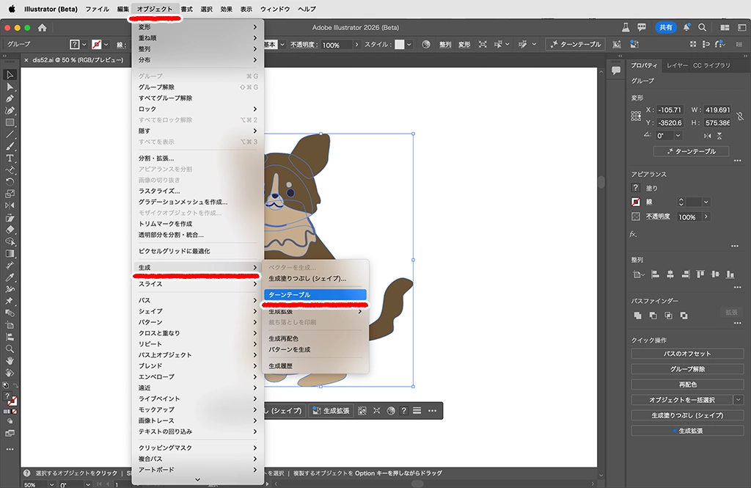Toggle constrain width and height proportions link
Image resolution: width=751 pixels, height=488 pixels.
pyautogui.click(x=740, y=116)
